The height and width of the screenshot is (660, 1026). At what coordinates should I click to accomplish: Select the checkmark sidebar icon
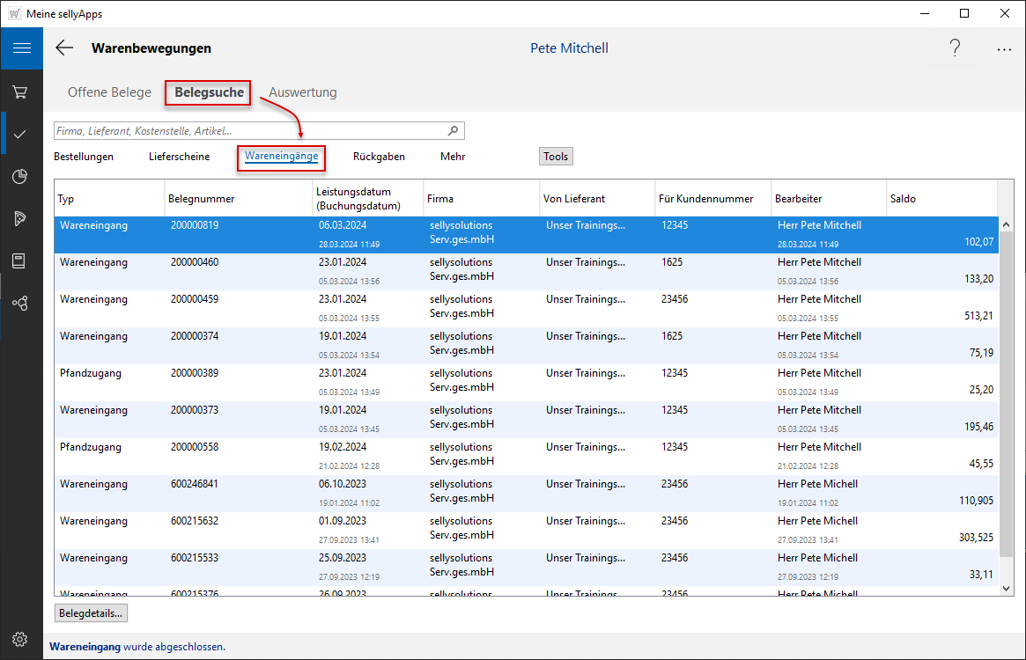pos(20,134)
